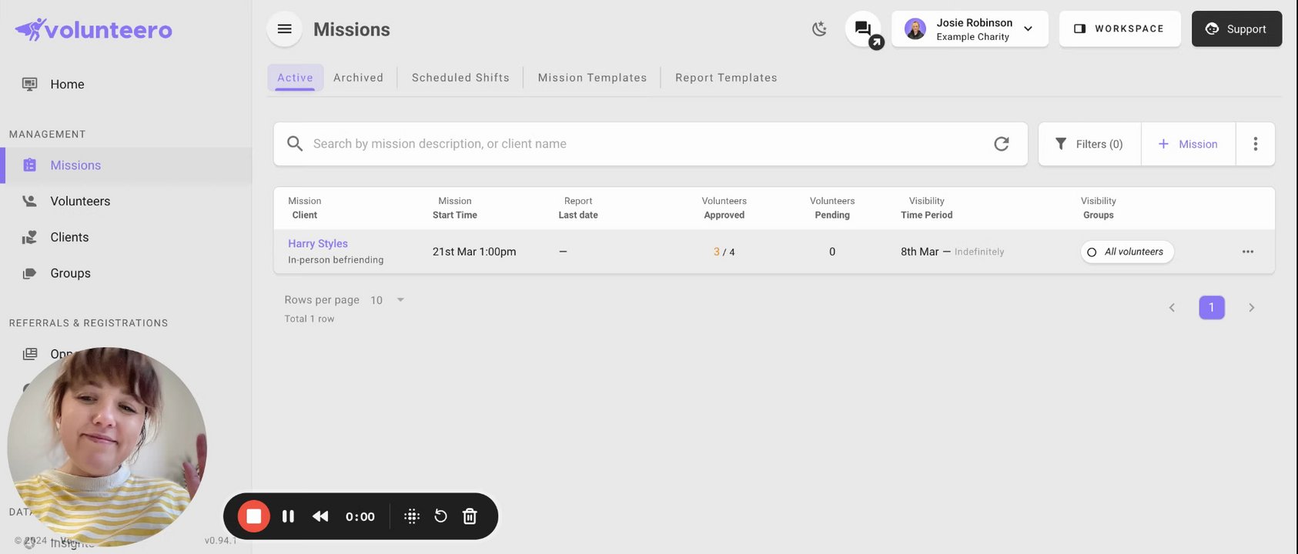Open the three-dot options menu beside Mission
1298x554 pixels.
tap(1255, 144)
